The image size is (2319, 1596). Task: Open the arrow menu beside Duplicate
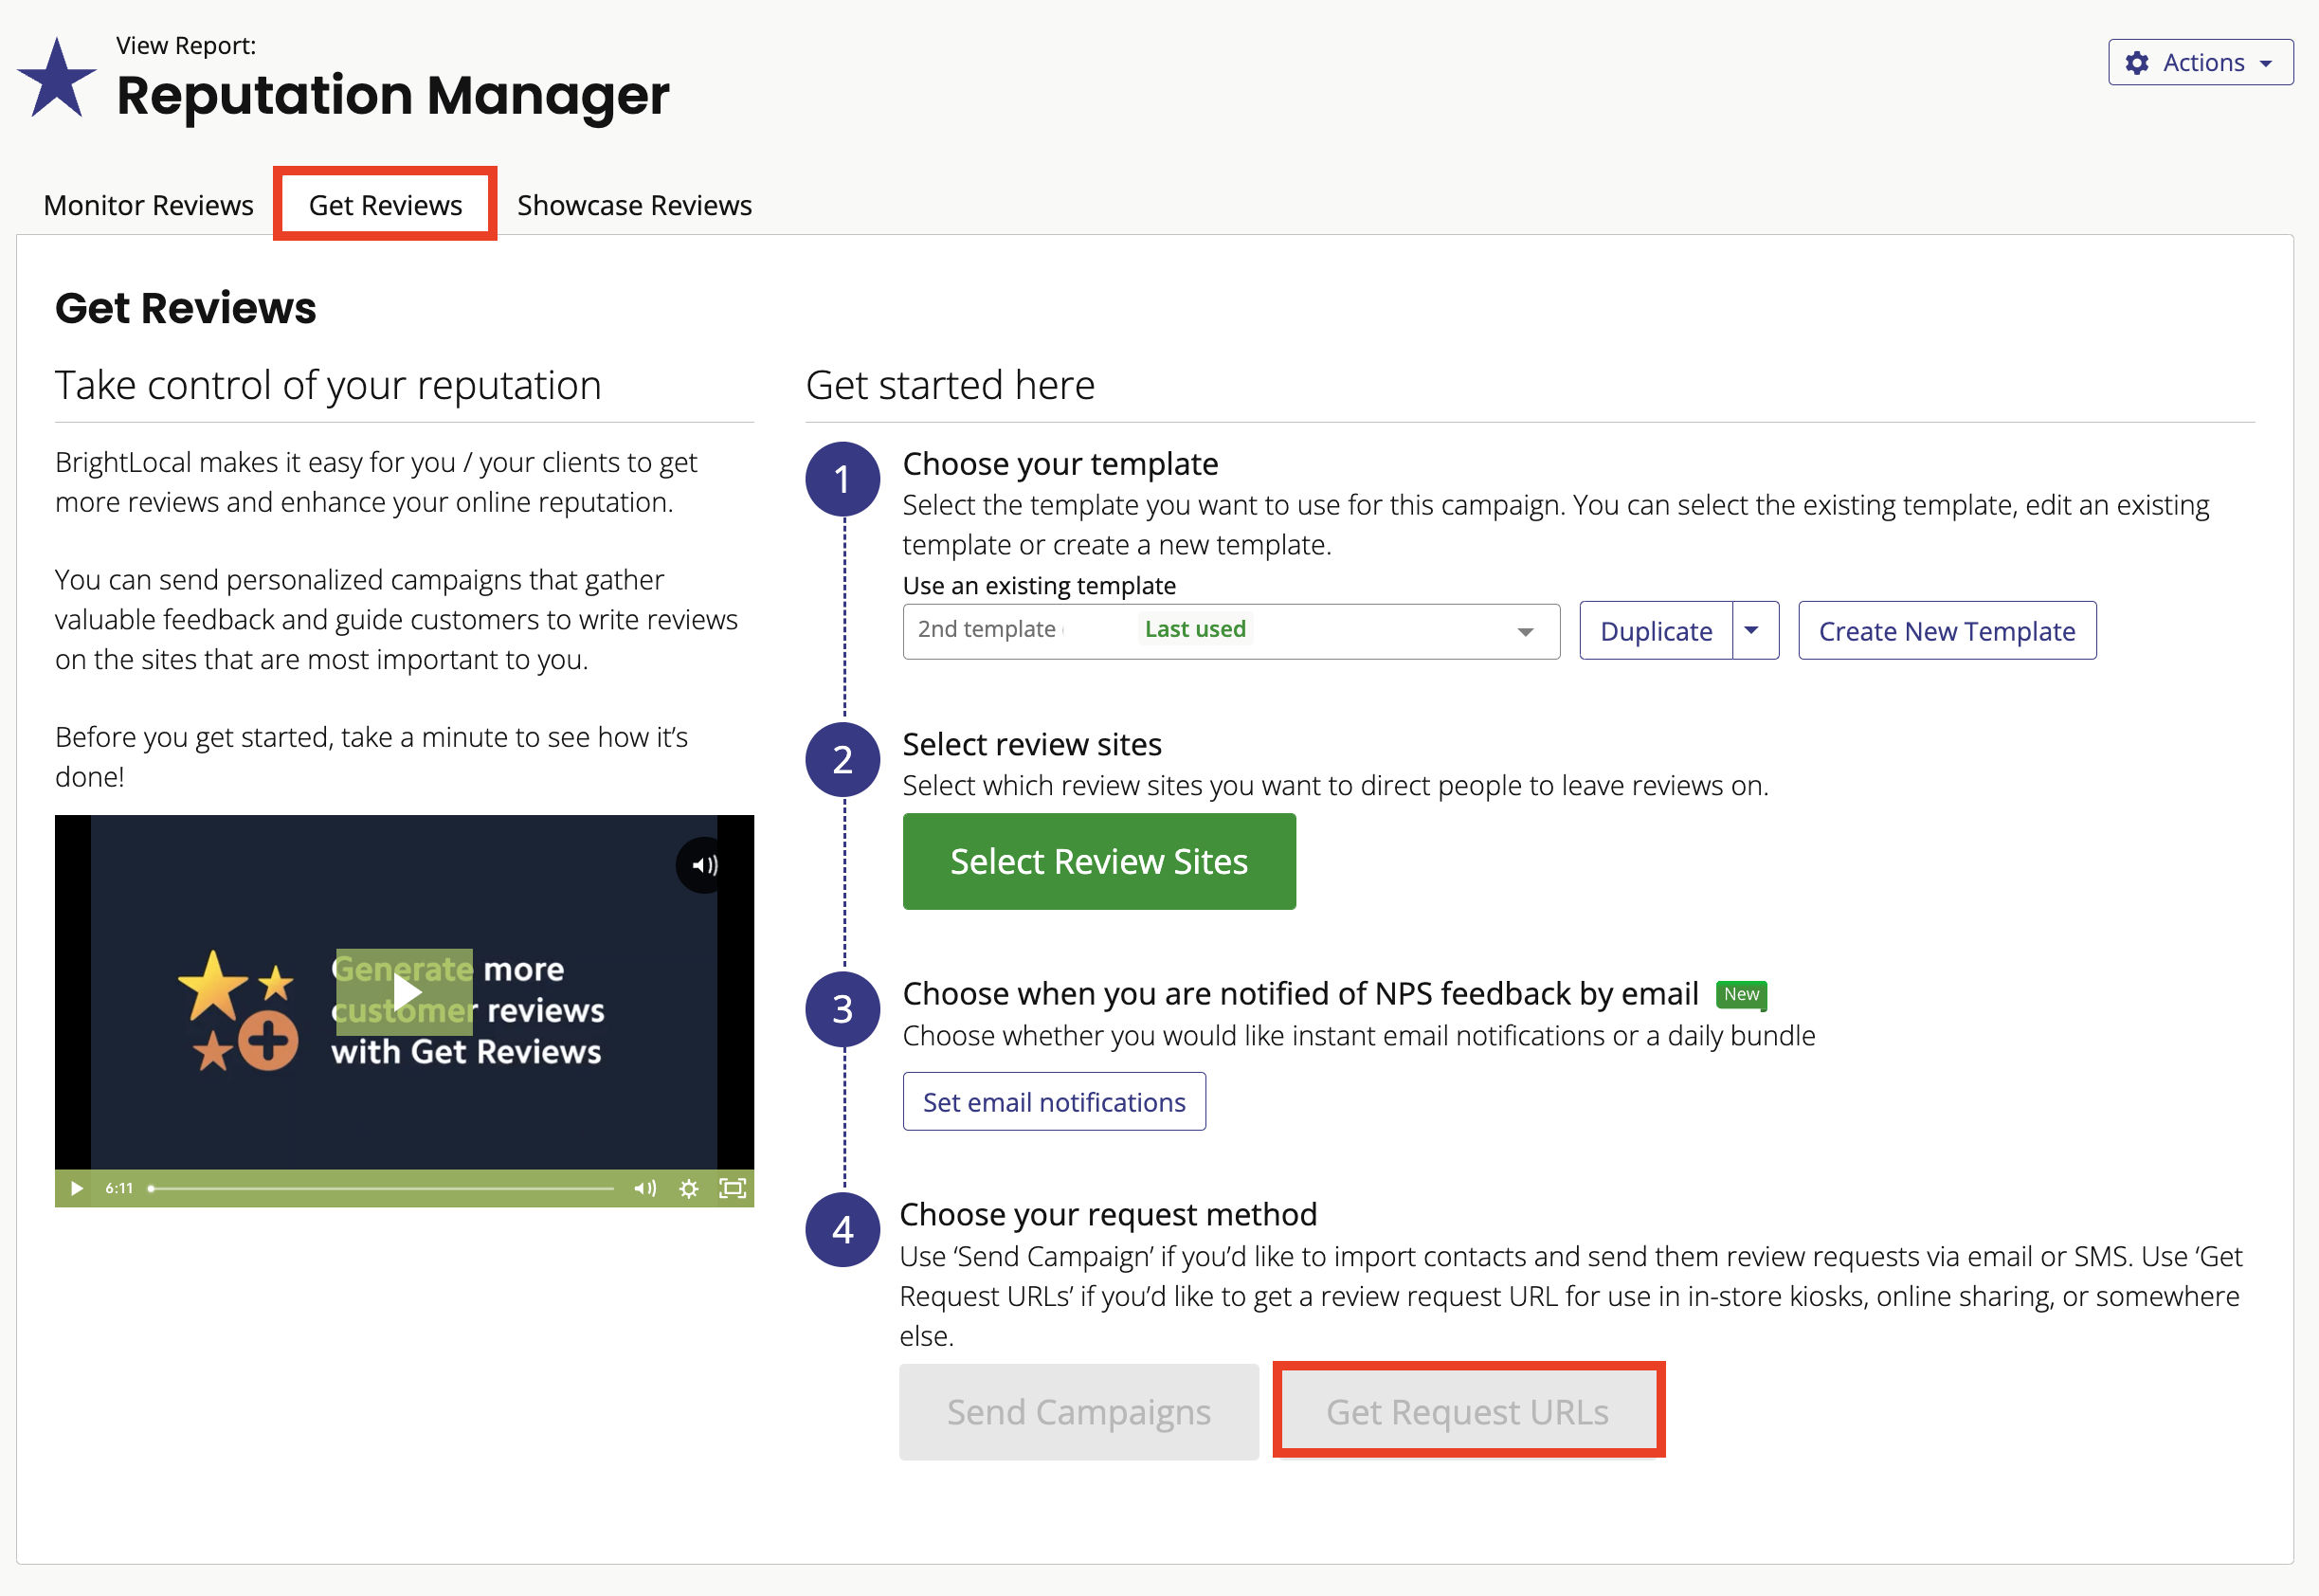pos(1754,631)
